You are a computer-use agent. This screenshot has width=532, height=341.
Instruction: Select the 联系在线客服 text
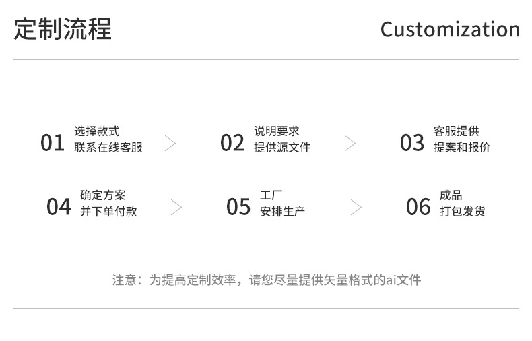pos(108,148)
